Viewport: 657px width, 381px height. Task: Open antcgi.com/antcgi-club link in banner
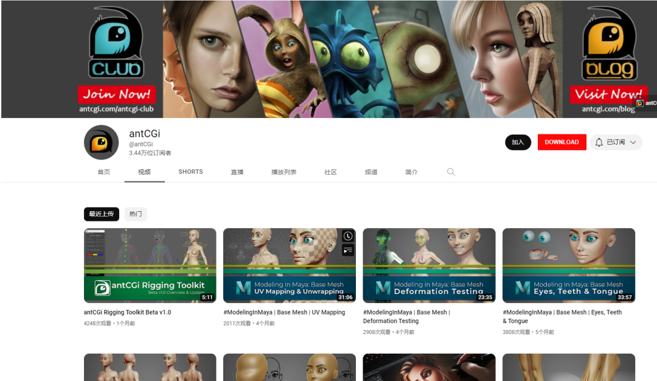[x=116, y=109]
